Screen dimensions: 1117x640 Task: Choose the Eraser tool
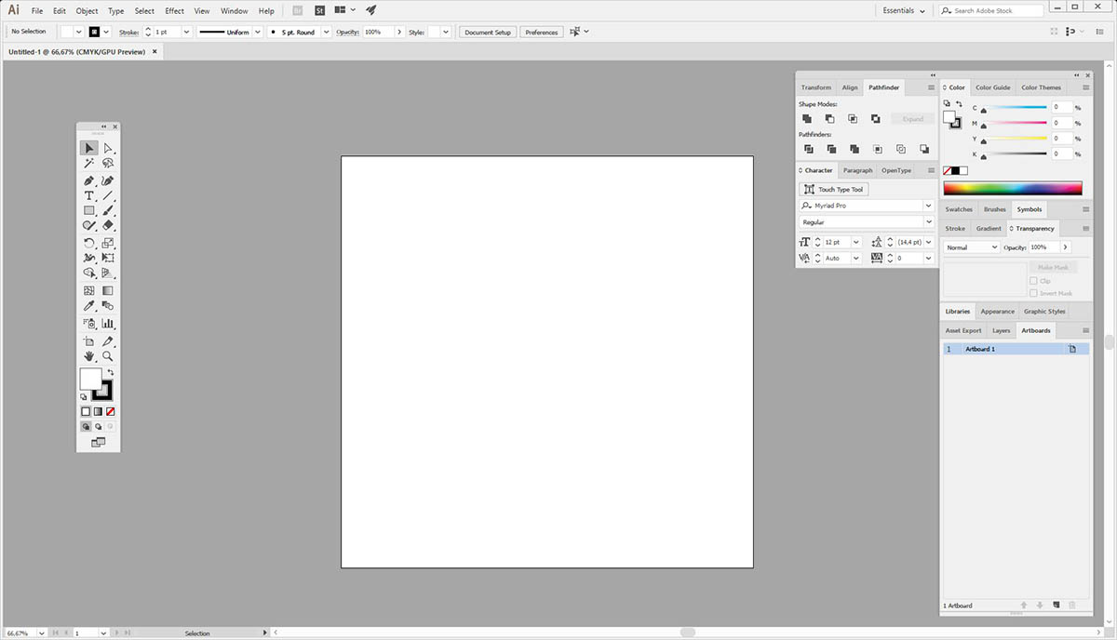coord(108,225)
